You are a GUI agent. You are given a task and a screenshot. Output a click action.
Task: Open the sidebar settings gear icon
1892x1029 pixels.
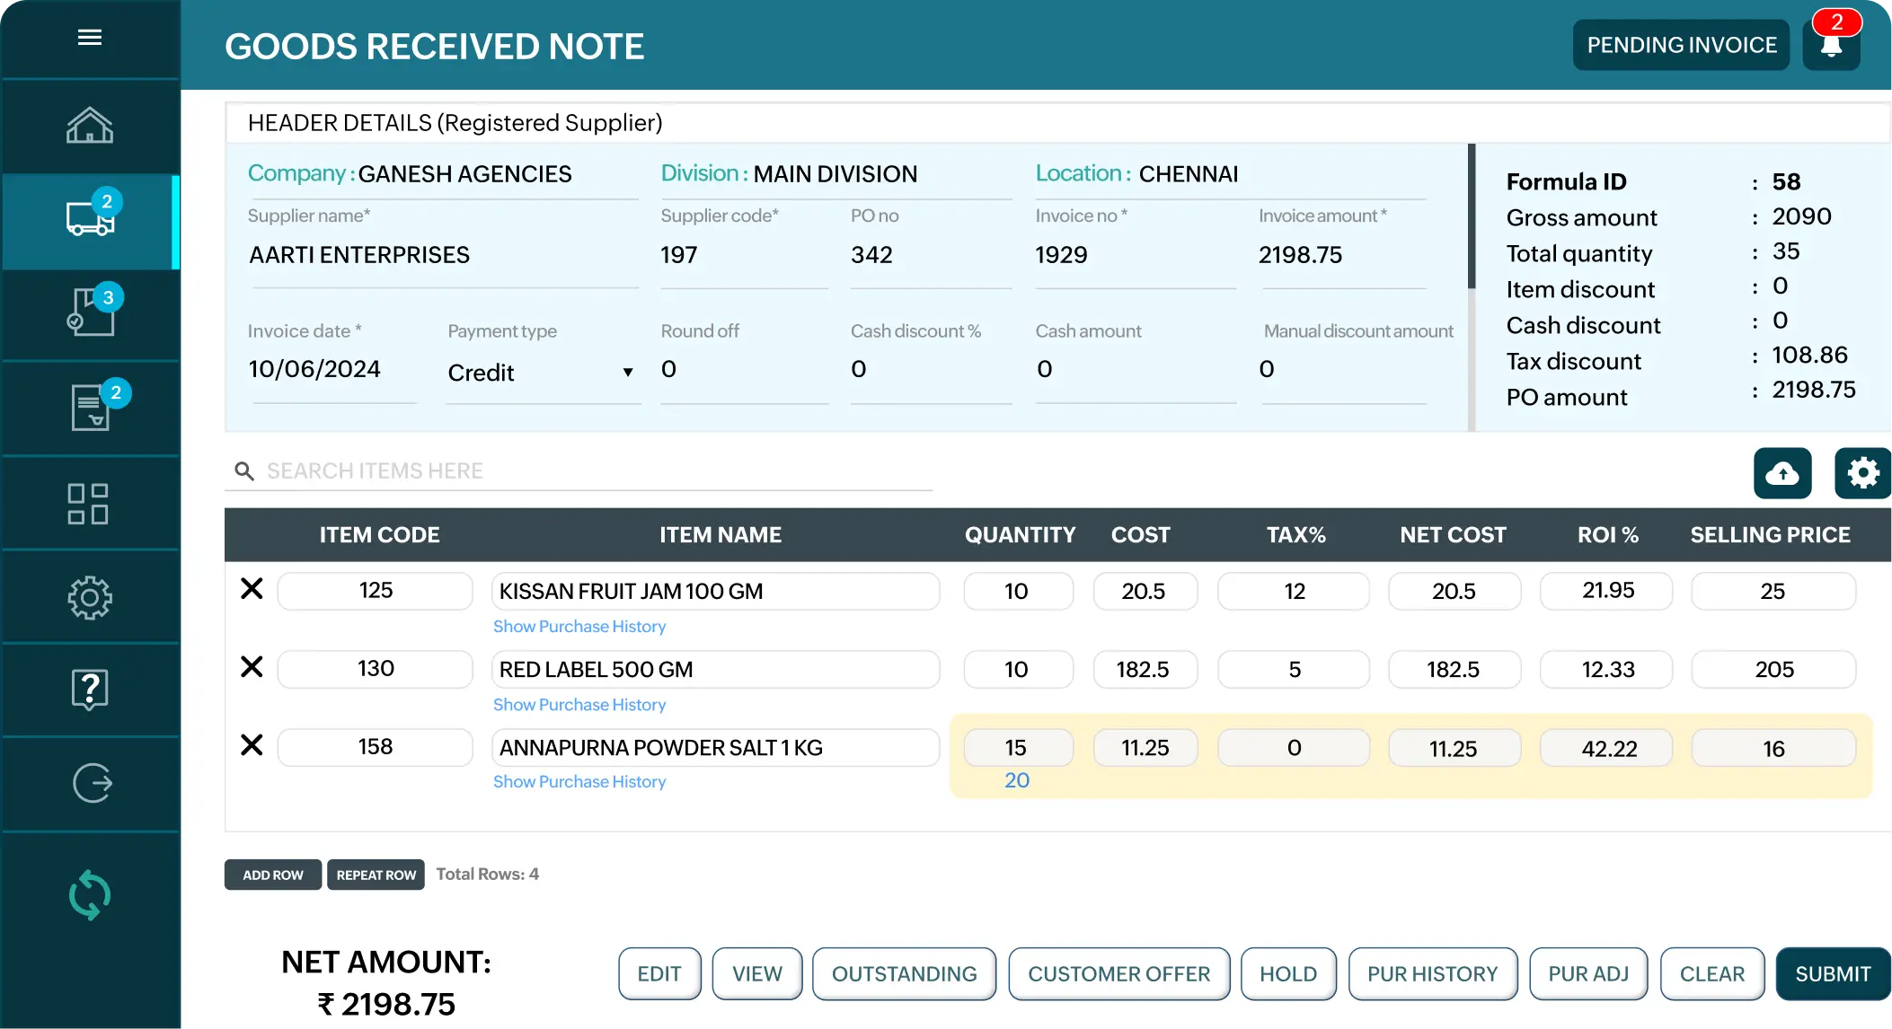[x=90, y=597]
